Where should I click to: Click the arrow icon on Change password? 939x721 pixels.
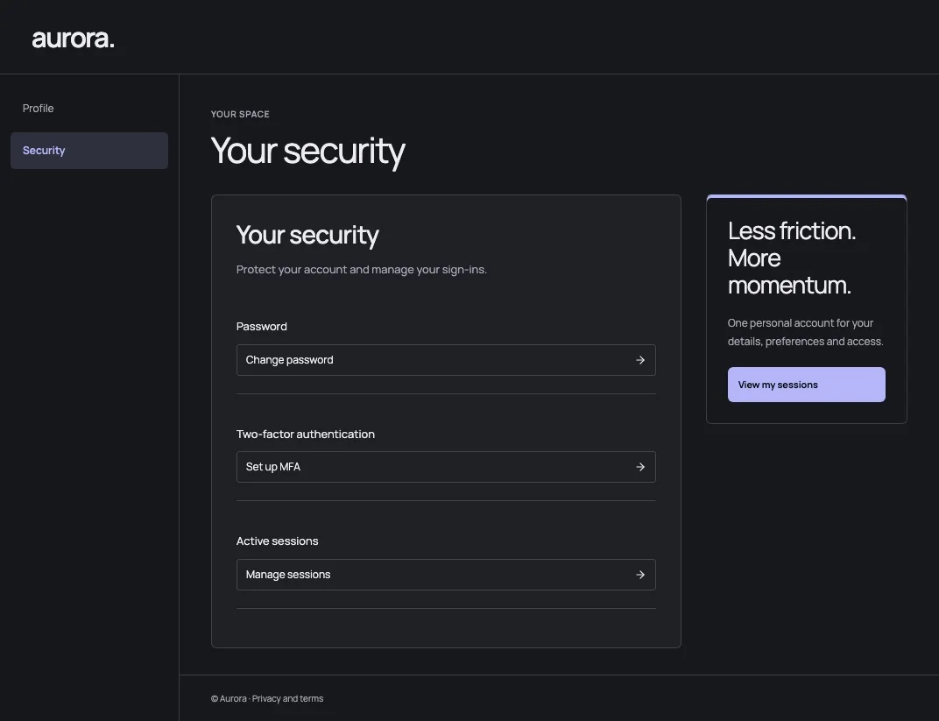pos(640,360)
